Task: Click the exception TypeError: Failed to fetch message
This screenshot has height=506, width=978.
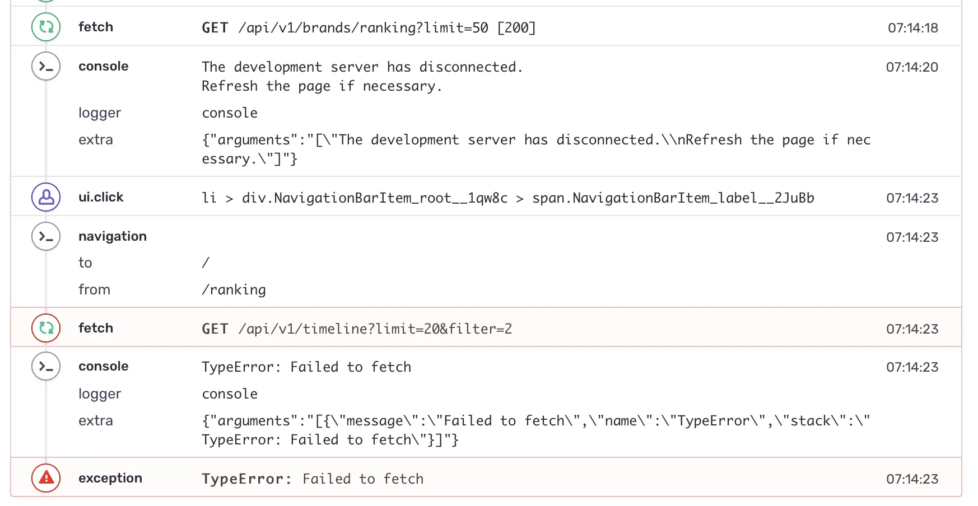Action: coord(313,479)
